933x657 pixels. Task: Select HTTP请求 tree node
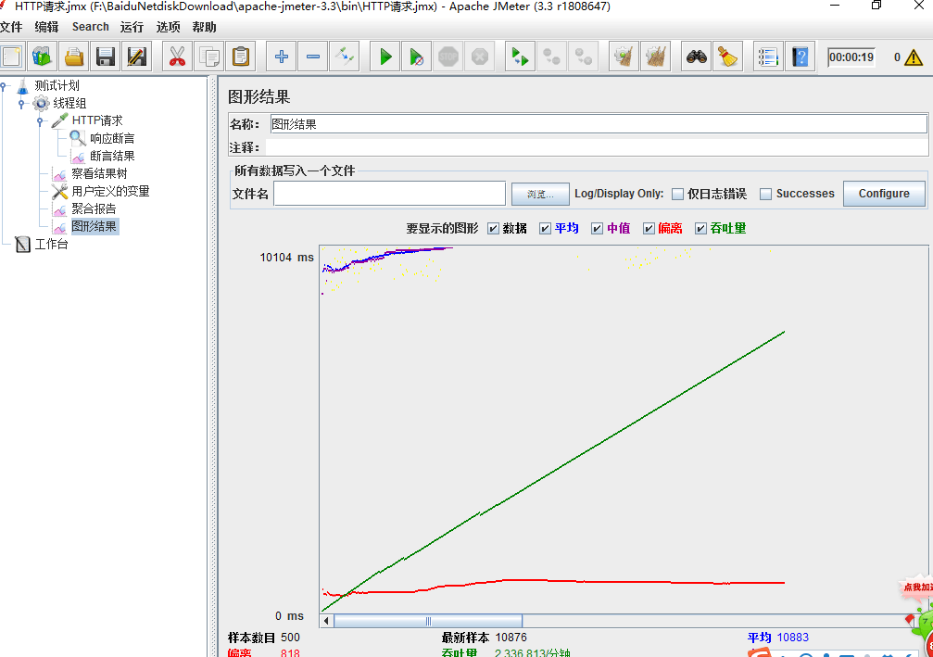(x=97, y=120)
